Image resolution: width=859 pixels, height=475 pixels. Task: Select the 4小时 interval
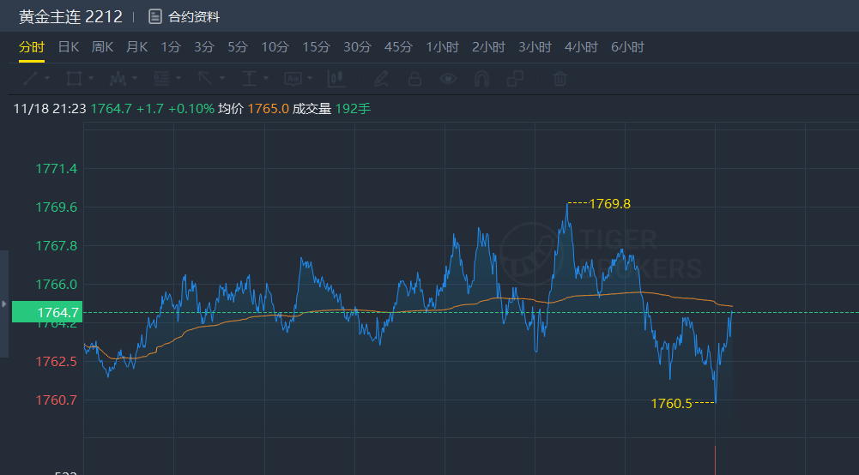(581, 47)
